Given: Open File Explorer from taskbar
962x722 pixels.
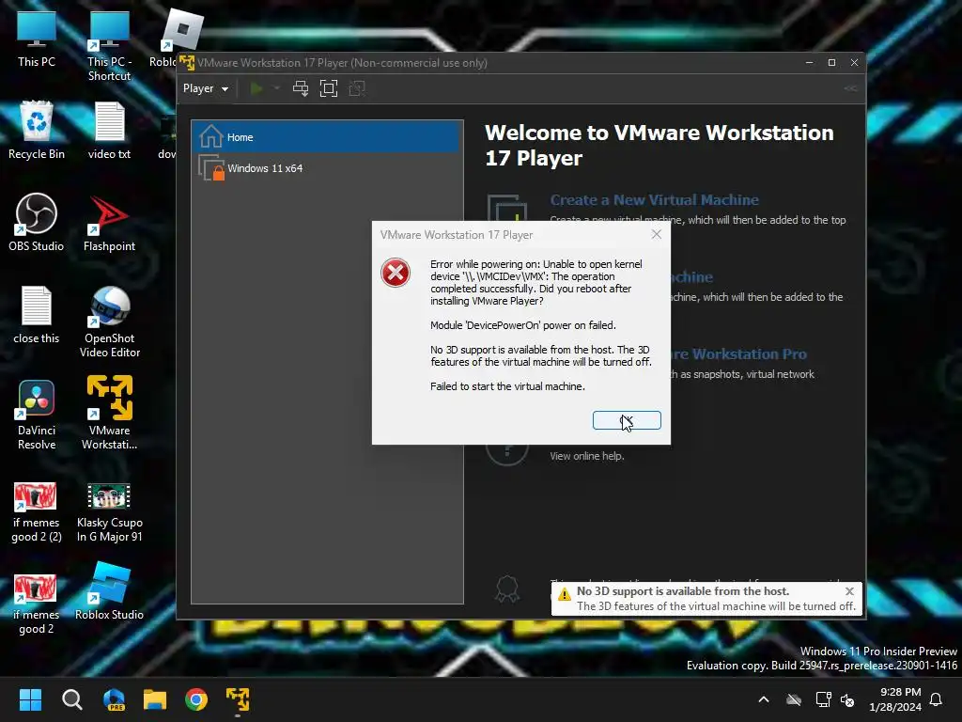Looking at the screenshot, I should (x=155, y=699).
